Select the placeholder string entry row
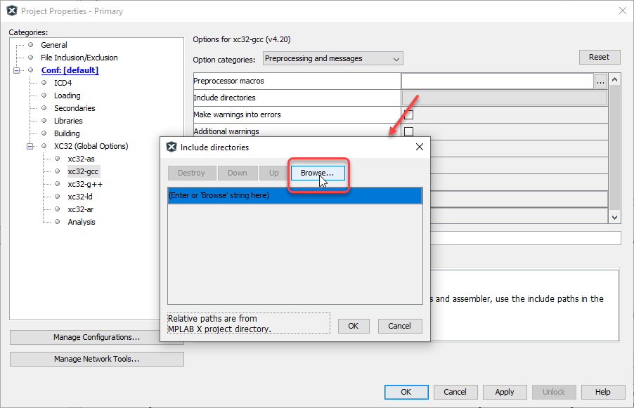The height and width of the screenshot is (408, 634). tap(295, 195)
